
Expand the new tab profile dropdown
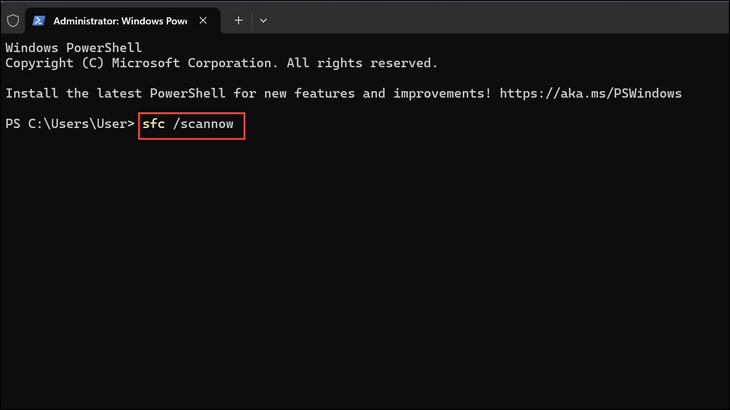point(263,21)
